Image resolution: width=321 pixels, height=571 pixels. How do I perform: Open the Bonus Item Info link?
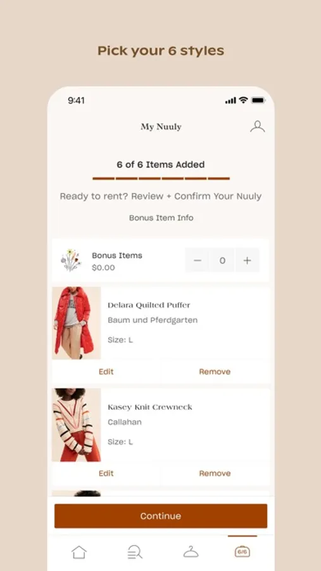pyautogui.click(x=161, y=218)
